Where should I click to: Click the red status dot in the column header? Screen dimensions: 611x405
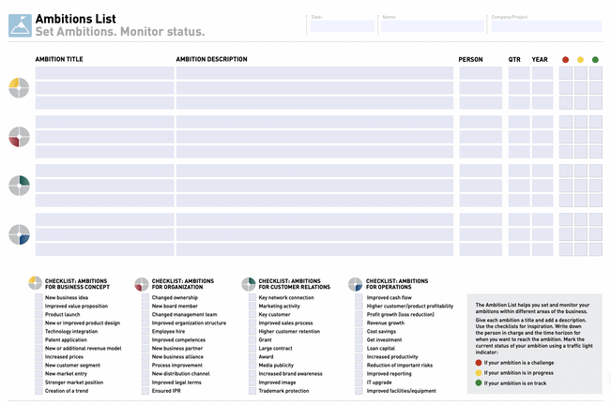(x=565, y=59)
